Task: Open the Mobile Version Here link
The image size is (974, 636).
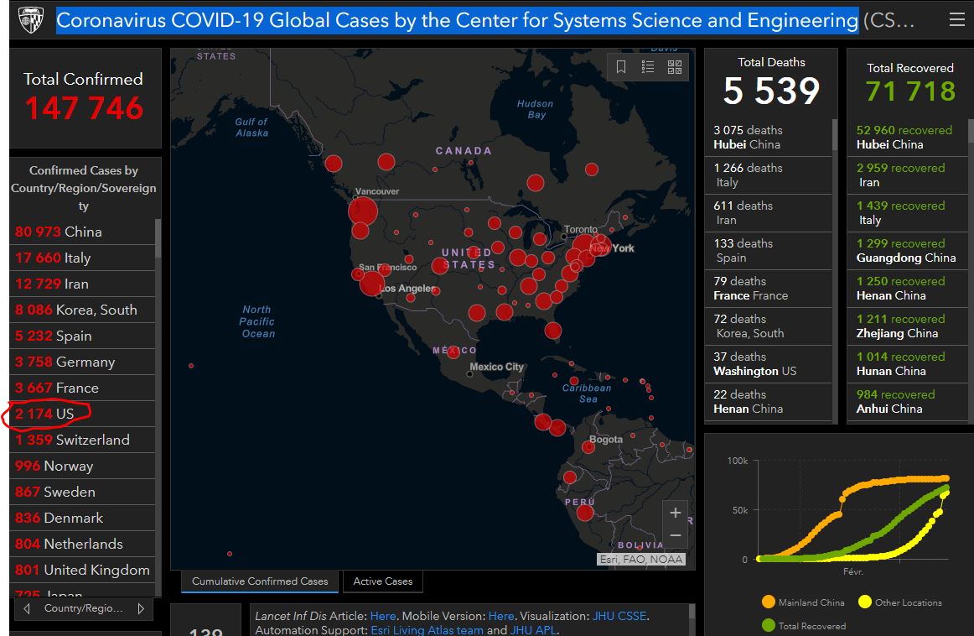Action: (500, 616)
